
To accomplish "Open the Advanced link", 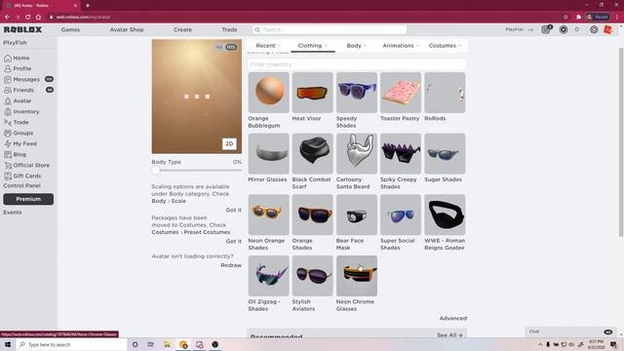I will (452, 319).
